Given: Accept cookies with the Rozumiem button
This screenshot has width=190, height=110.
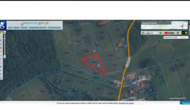Looking at the screenshot, I should tap(186, 103).
